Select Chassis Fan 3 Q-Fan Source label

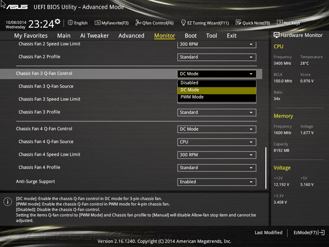pos(46,86)
